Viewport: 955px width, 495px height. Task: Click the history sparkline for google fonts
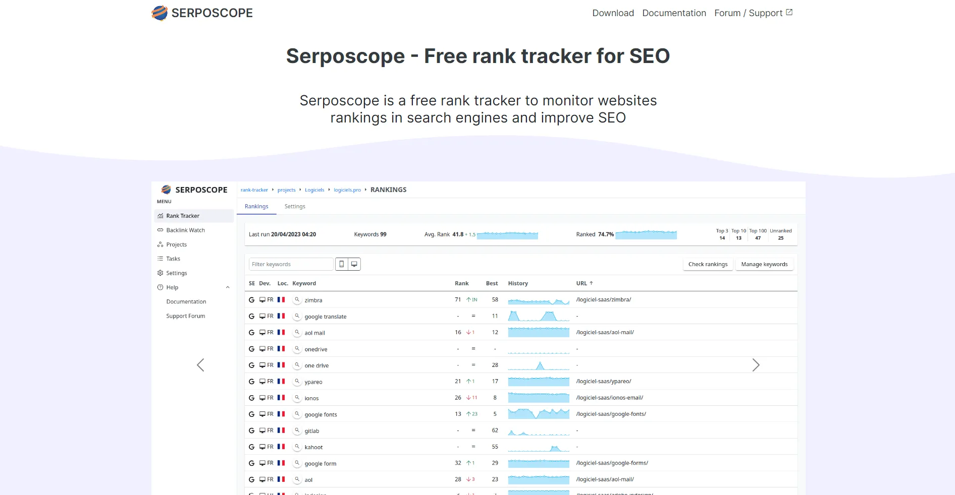coord(539,414)
